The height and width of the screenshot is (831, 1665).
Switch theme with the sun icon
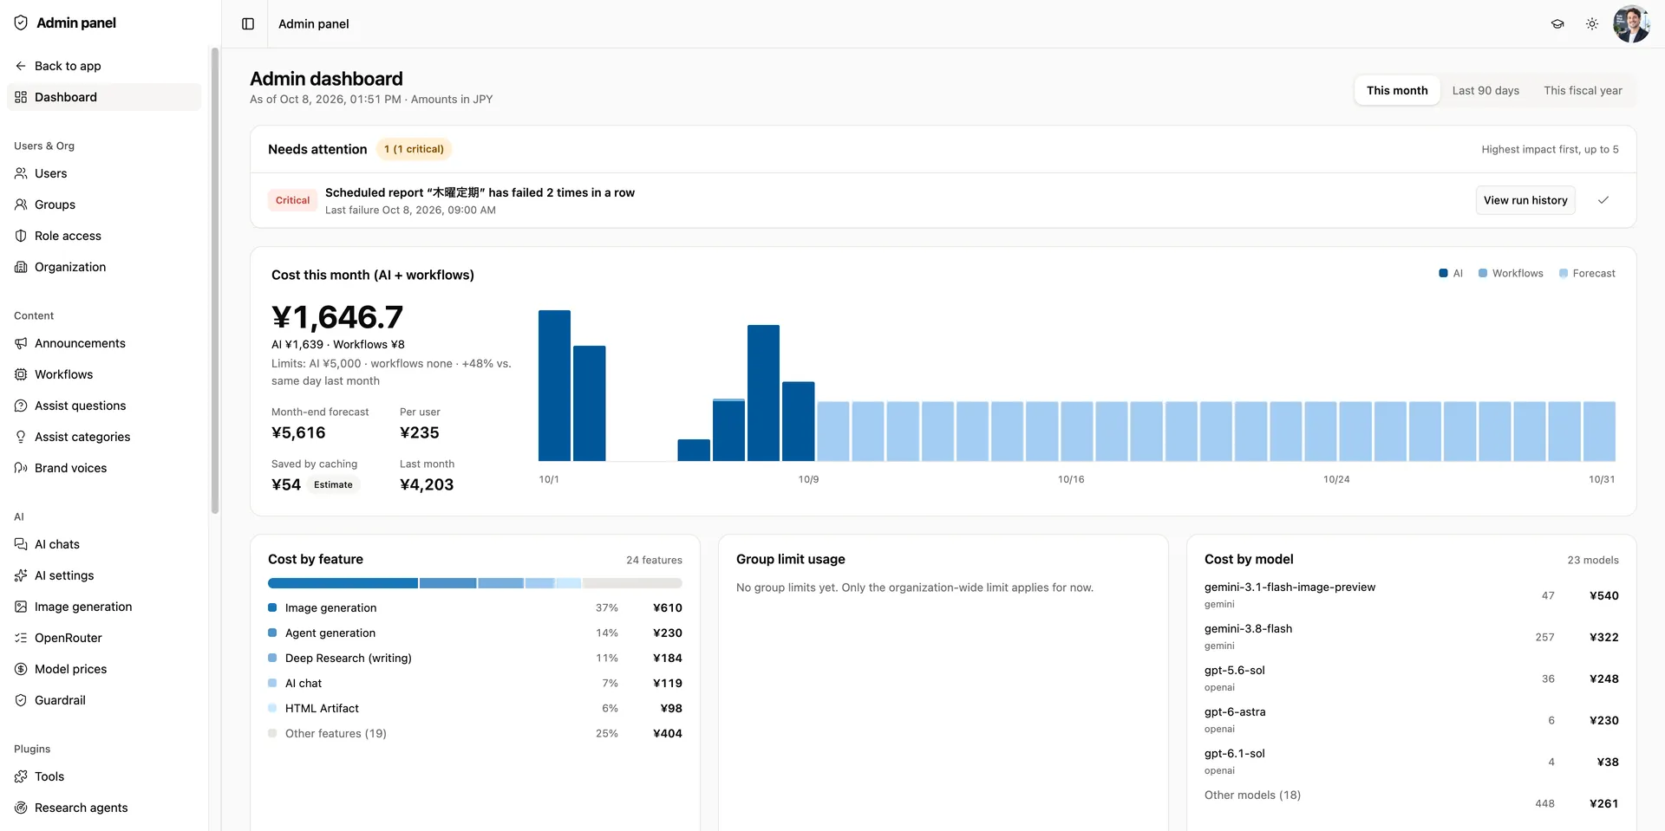1592,24
